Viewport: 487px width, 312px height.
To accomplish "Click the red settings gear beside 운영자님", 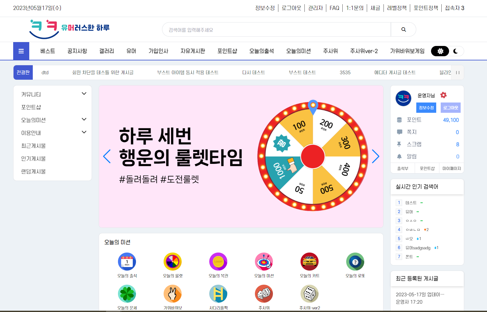I will 444,95.
